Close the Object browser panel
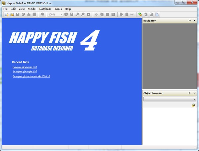This screenshot has width=199, height=151. pos(194,93)
